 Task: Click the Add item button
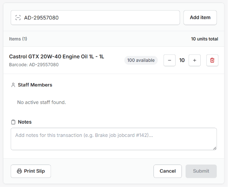[200, 18]
